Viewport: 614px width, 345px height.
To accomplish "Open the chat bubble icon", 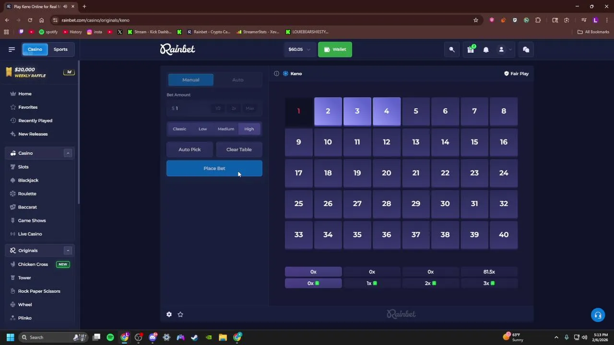I will click(526, 49).
